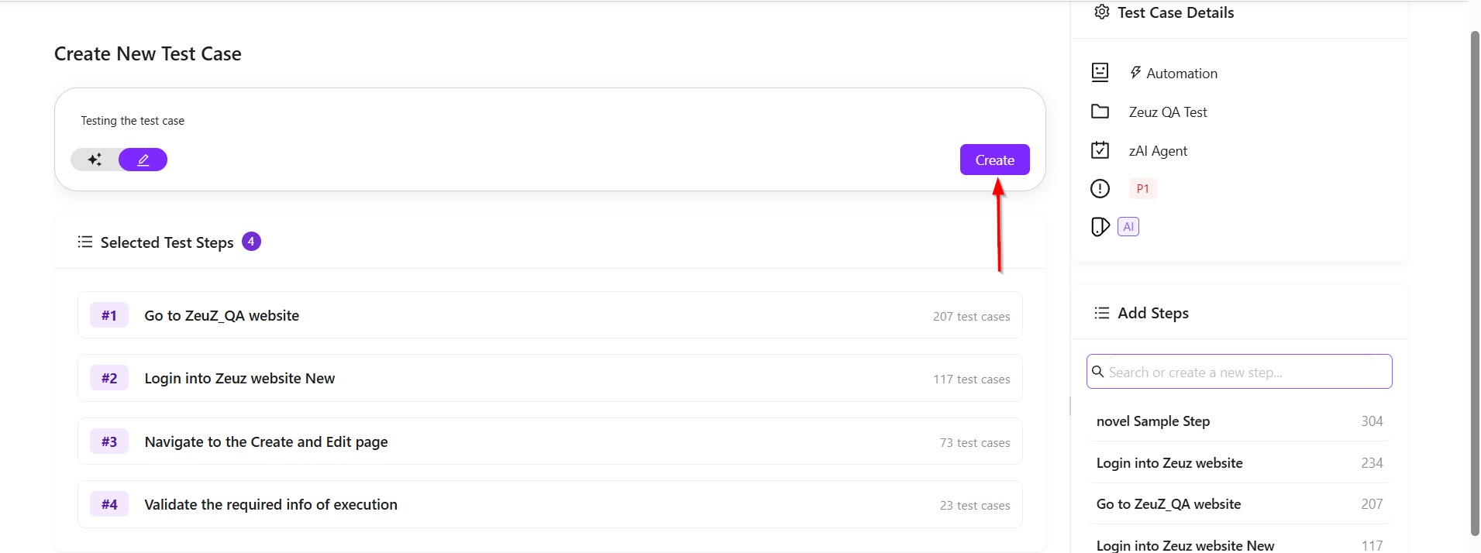Open the Test Case Details gear icon
The image size is (1481, 553).
click(1101, 12)
